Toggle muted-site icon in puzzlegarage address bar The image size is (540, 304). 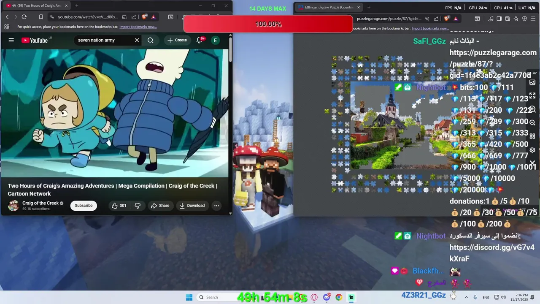click(427, 19)
